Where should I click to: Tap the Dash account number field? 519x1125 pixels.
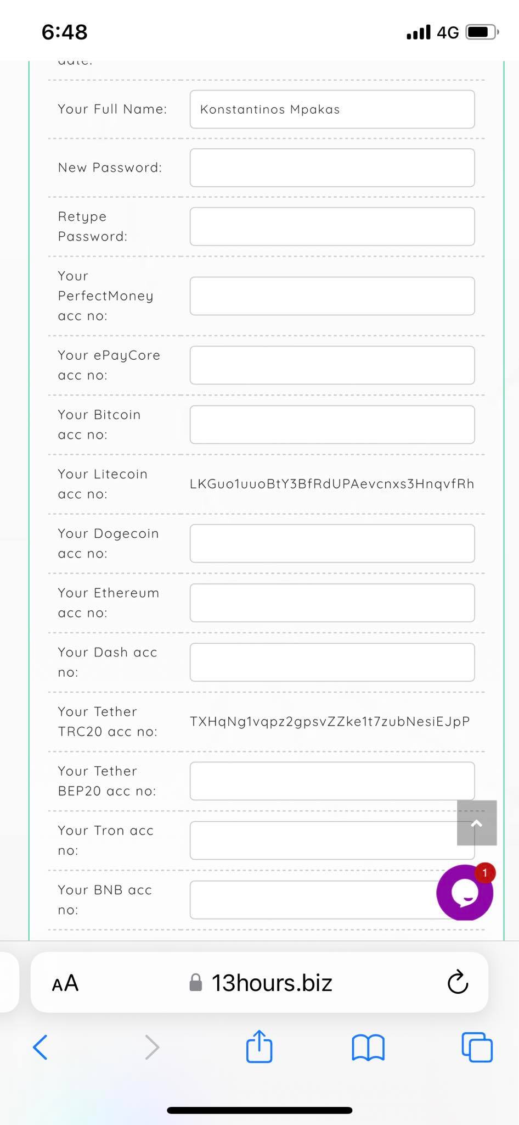[332, 662]
